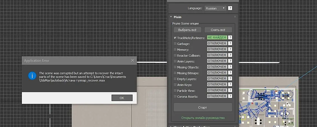This screenshot has height=127, width=317.
Task: Uncheck the TrackNote/Retimers checkbox
Action: click(175, 38)
